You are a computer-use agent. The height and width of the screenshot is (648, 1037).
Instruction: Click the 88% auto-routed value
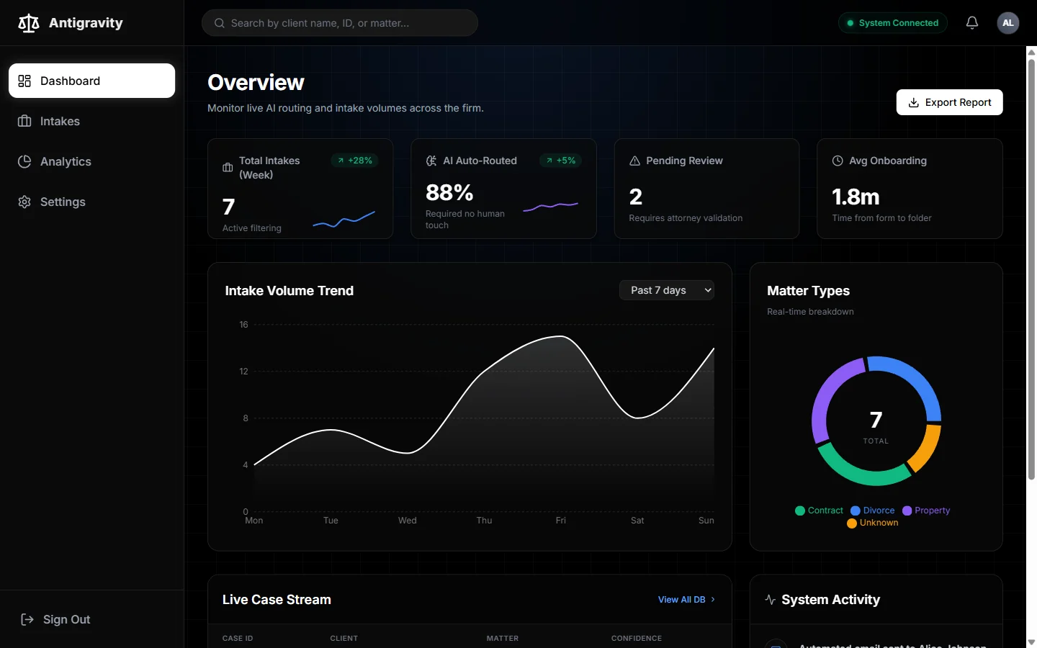pos(449,192)
